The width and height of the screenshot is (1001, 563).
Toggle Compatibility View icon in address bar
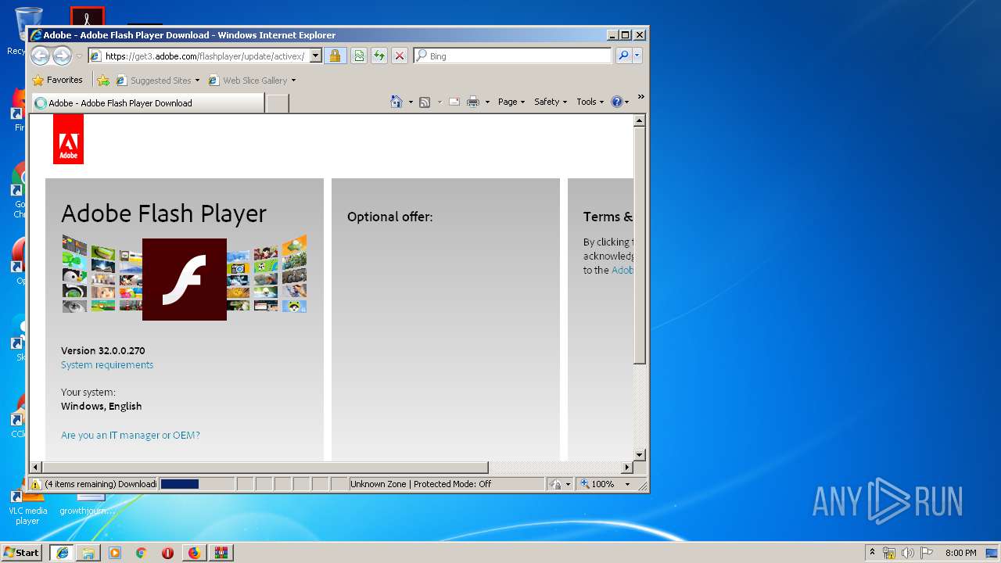(359, 56)
